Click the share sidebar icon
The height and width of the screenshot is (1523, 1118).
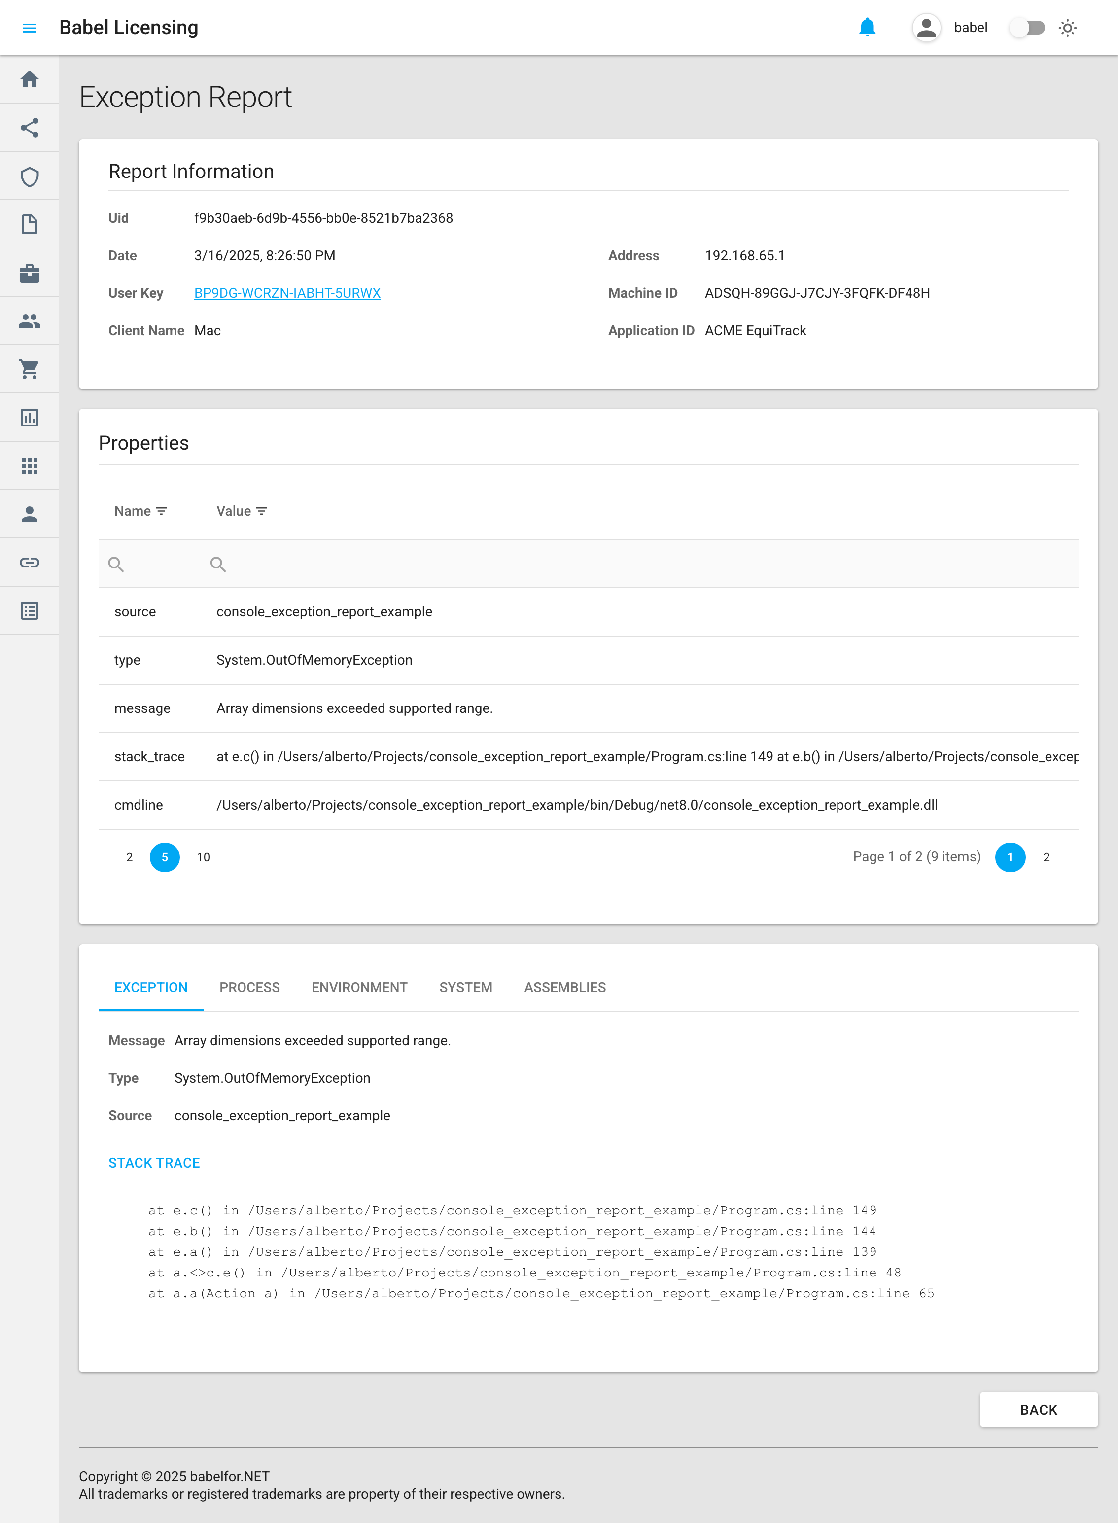[x=29, y=128]
